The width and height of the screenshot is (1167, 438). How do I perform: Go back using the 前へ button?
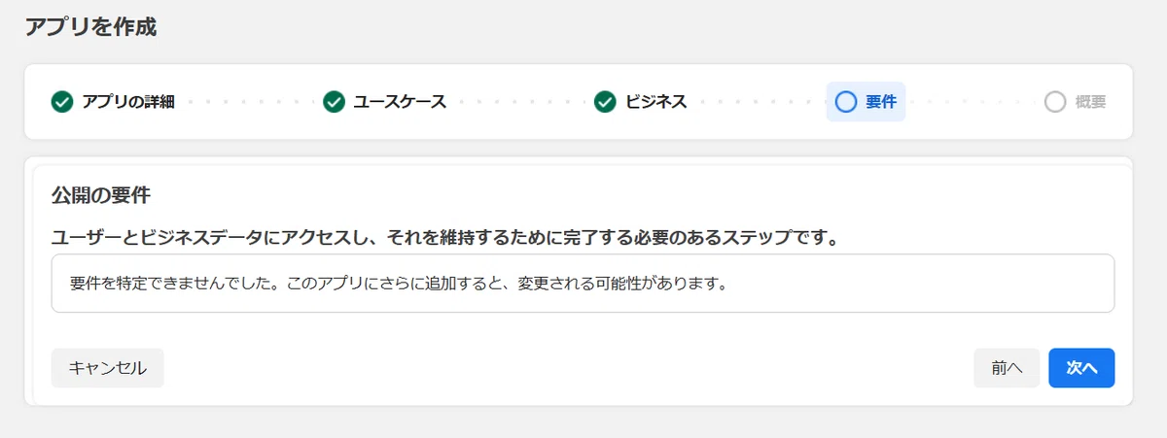pos(1008,368)
